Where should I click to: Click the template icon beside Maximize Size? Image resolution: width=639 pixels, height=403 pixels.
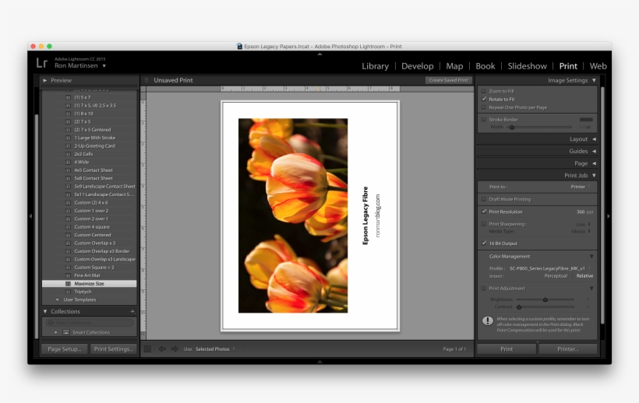68,283
